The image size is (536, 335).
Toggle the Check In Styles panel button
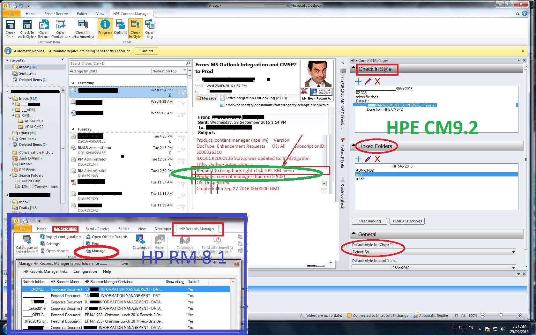point(136,28)
